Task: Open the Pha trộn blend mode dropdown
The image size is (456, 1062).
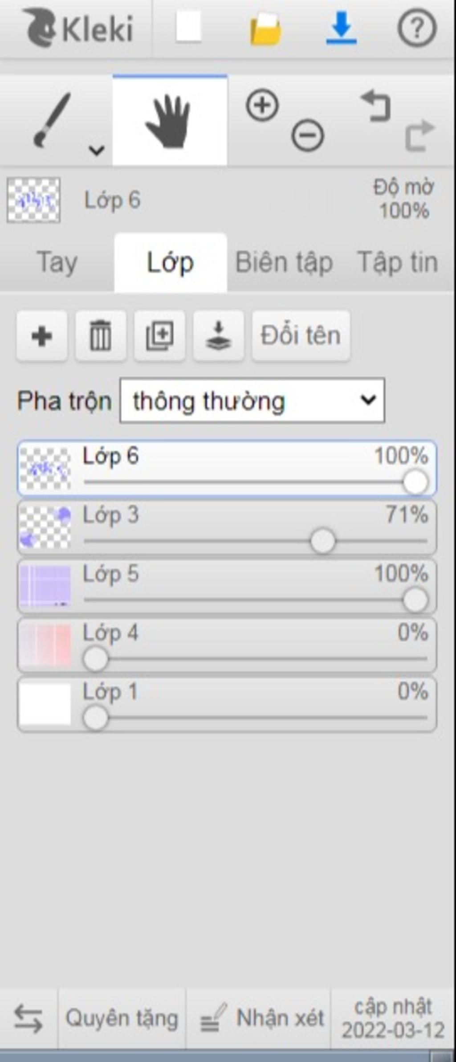Action: click(252, 400)
